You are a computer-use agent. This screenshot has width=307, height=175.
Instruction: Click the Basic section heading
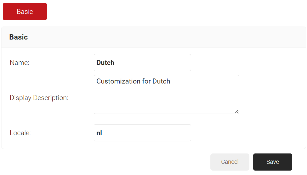(x=18, y=37)
